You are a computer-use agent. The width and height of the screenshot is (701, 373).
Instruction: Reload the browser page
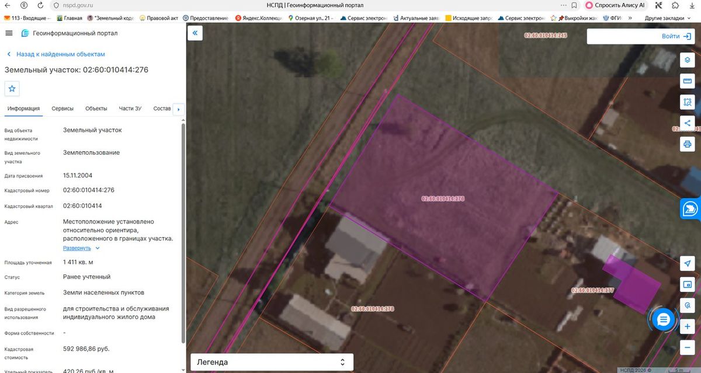(x=40, y=5)
